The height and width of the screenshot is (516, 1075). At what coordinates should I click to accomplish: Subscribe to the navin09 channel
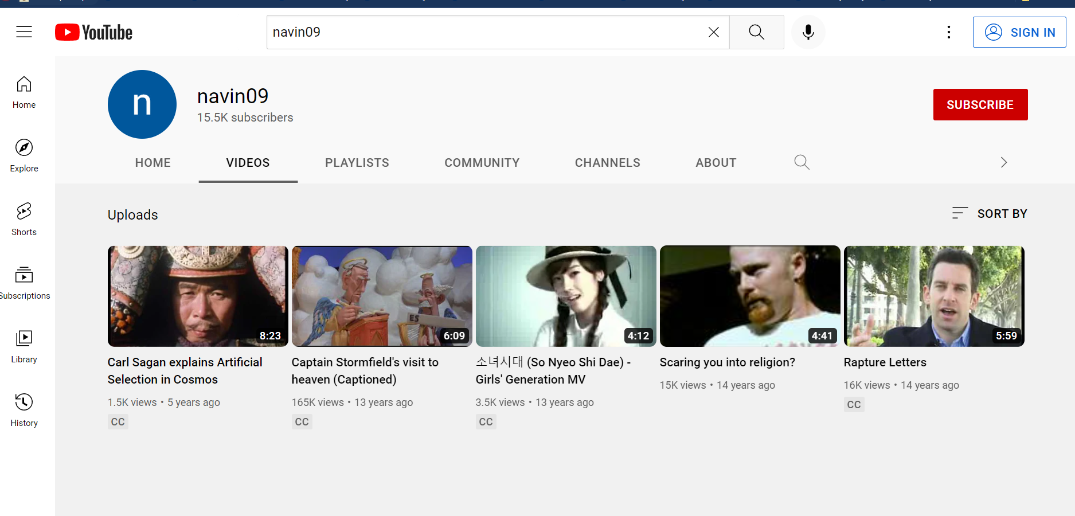[x=980, y=104]
